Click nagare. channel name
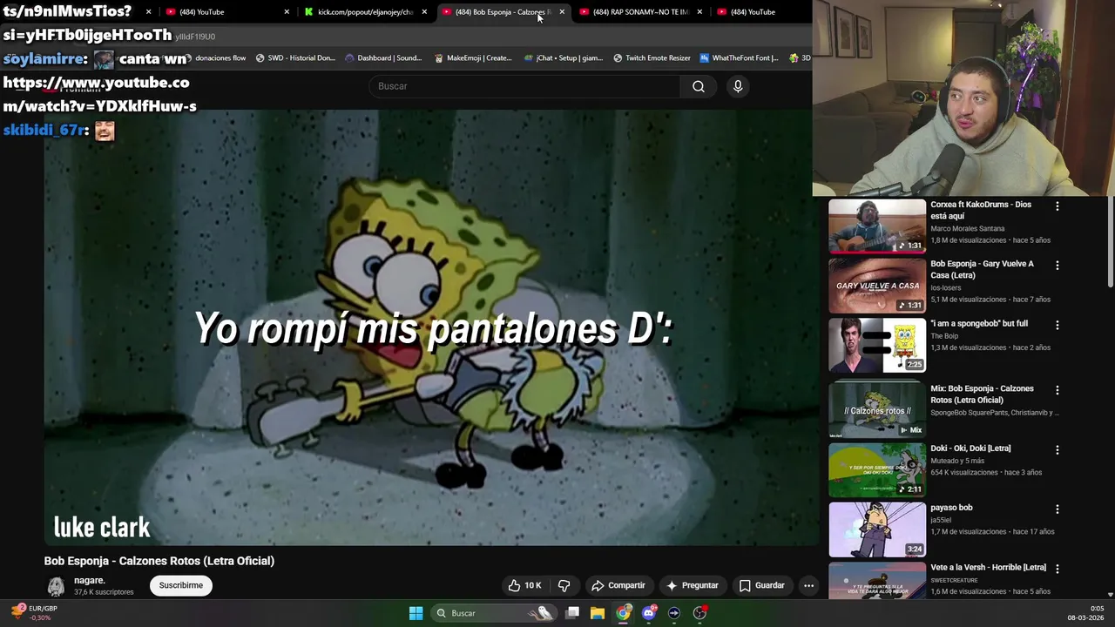Image resolution: width=1115 pixels, height=627 pixels. pos(90,580)
